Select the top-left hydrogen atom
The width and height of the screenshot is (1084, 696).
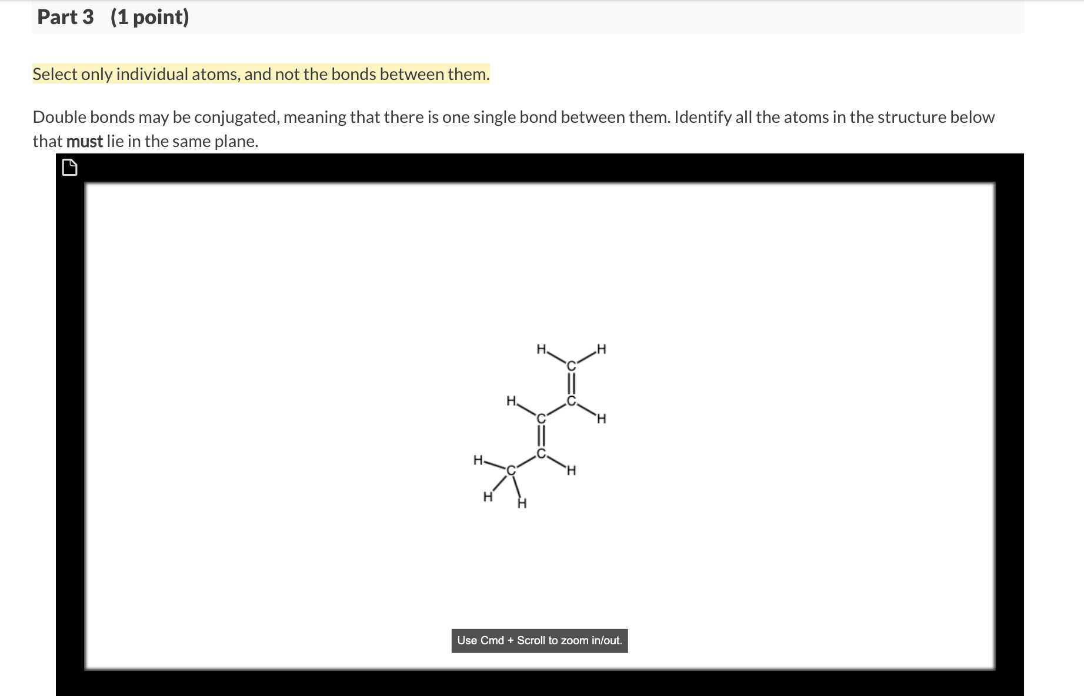coord(542,349)
